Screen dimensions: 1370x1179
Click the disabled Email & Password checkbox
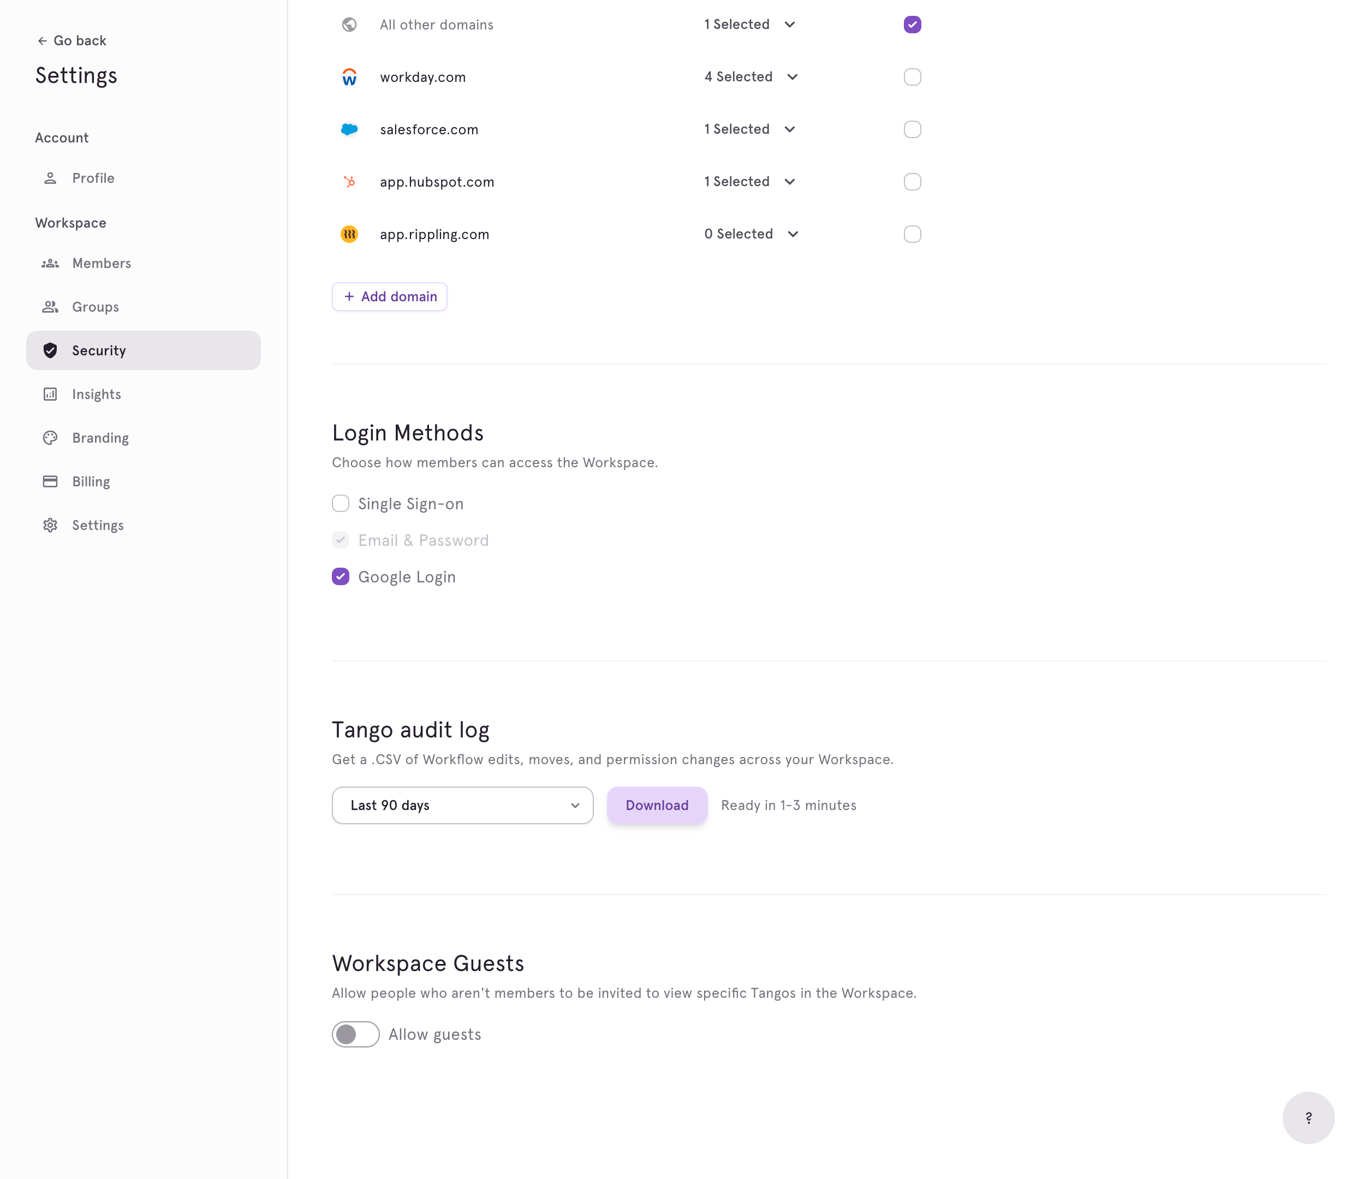coord(341,540)
